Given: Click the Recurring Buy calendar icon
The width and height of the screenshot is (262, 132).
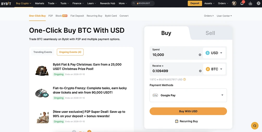Looking at the screenshot, I should click(177, 121).
